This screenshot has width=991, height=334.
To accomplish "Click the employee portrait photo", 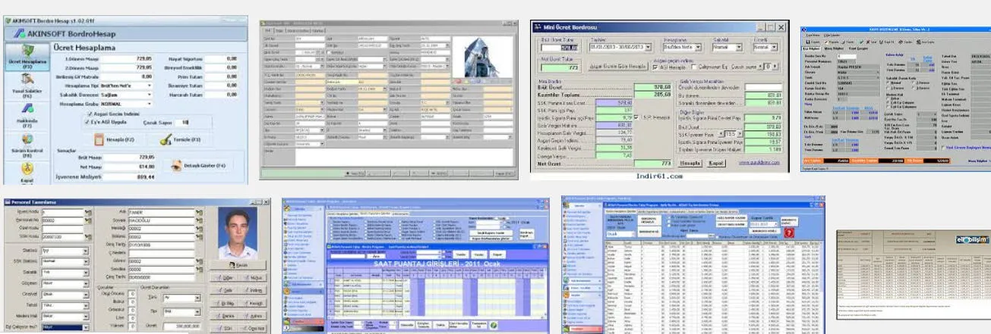I will click(238, 236).
